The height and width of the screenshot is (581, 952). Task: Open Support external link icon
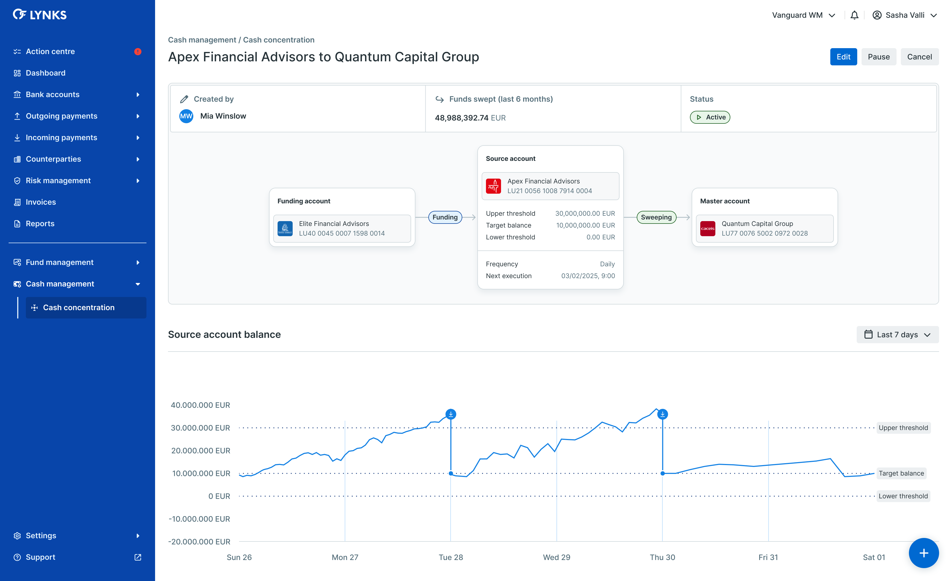coord(138,557)
